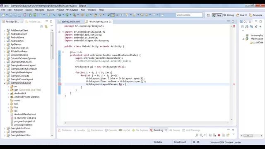Switch to the LogCat tab
The height and width of the screenshot is (149, 265).
(x=124, y=130)
